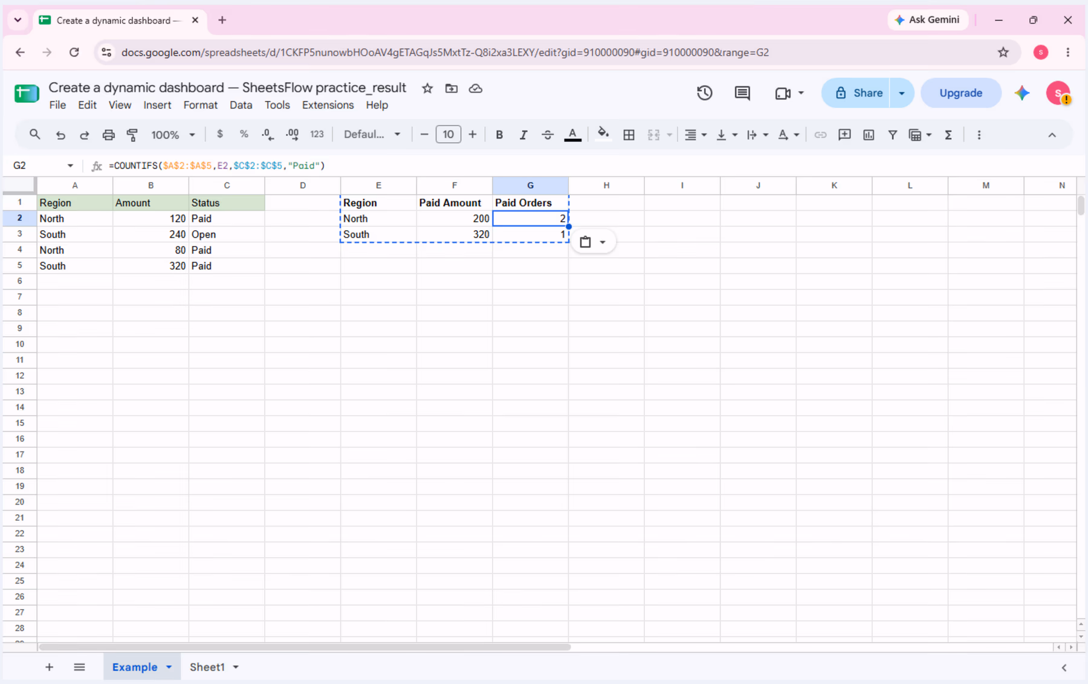
Task: Click the Share button
Action: 855,93
